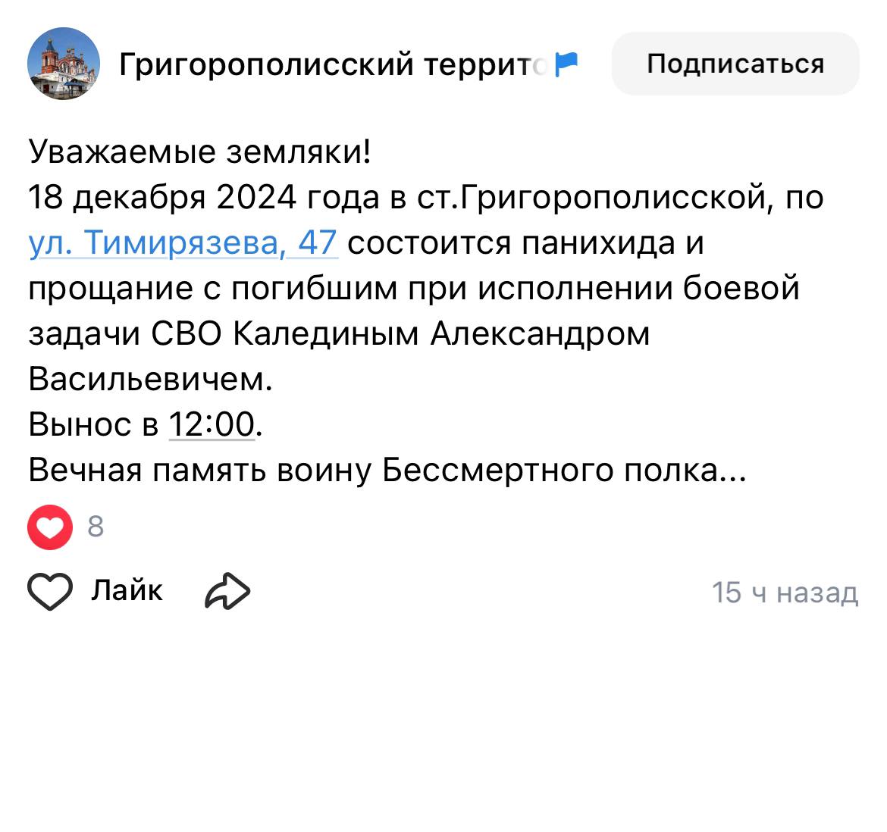Click the blue flag icon beside the community name

566,64
